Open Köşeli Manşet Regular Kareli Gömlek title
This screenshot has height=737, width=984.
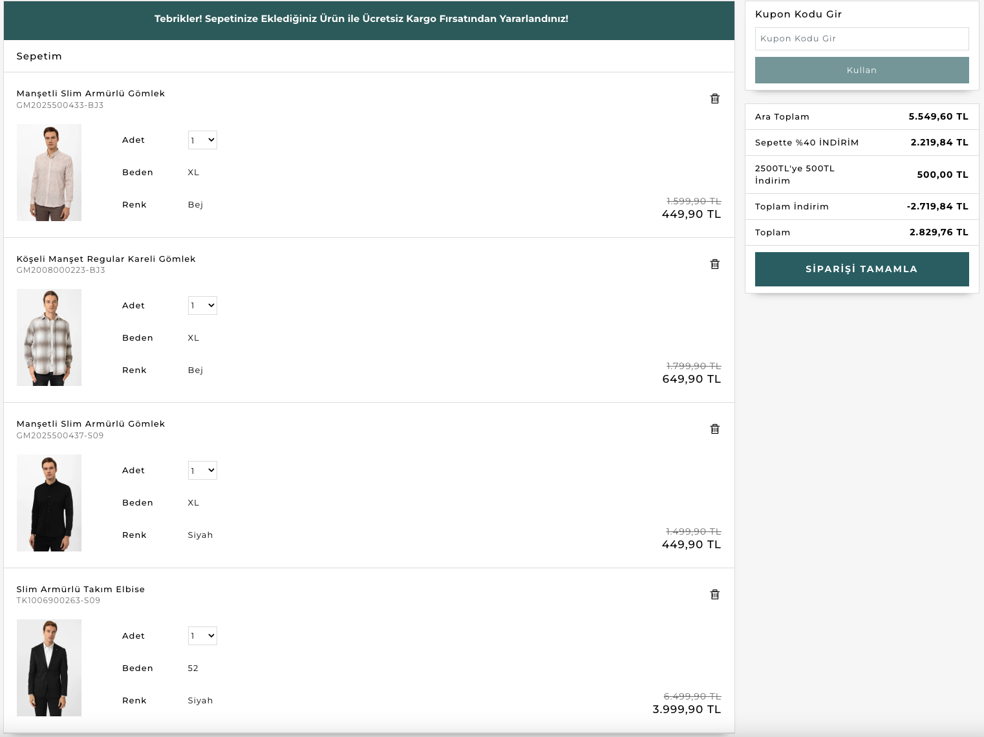pyautogui.click(x=106, y=259)
